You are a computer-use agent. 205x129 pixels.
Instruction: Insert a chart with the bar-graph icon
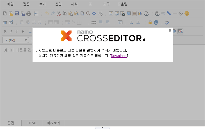coord(140,13)
